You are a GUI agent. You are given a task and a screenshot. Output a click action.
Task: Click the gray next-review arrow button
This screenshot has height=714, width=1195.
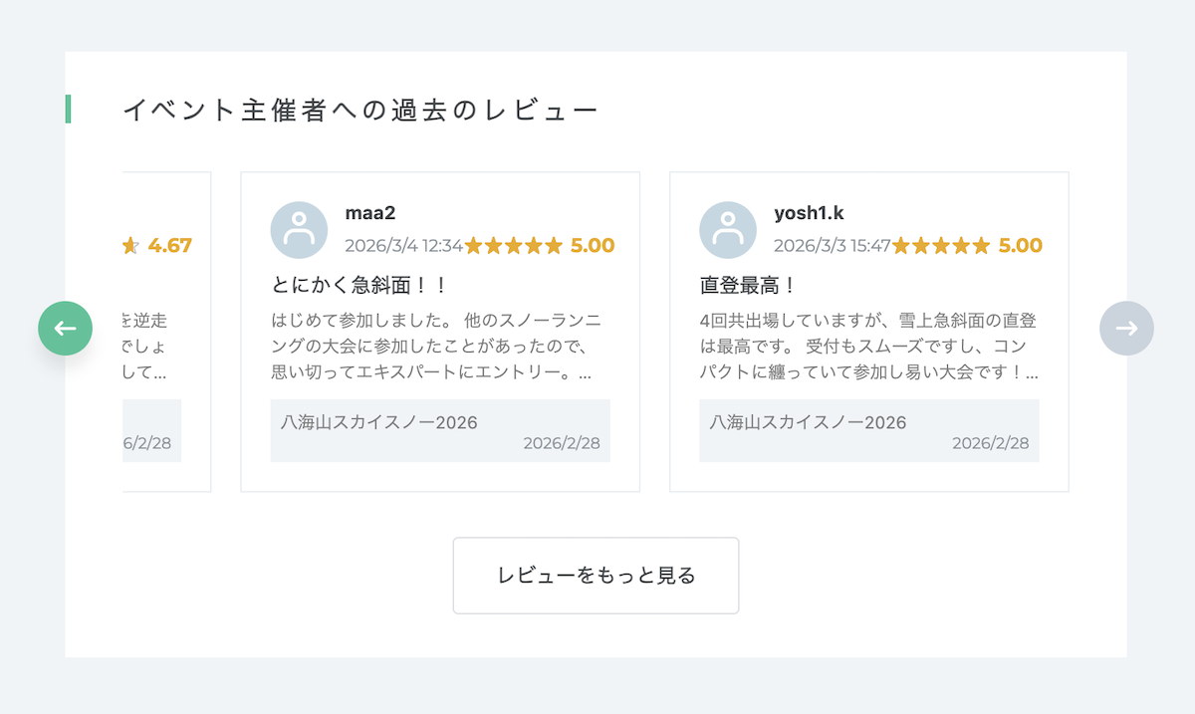tap(1126, 329)
